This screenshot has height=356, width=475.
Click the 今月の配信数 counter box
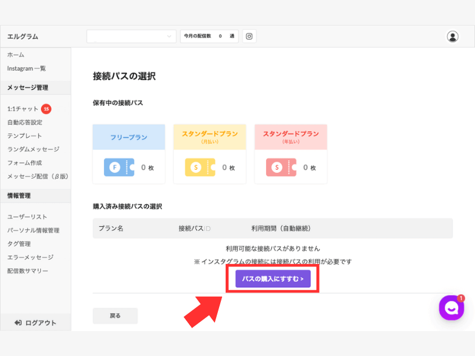[x=209, y=36]
